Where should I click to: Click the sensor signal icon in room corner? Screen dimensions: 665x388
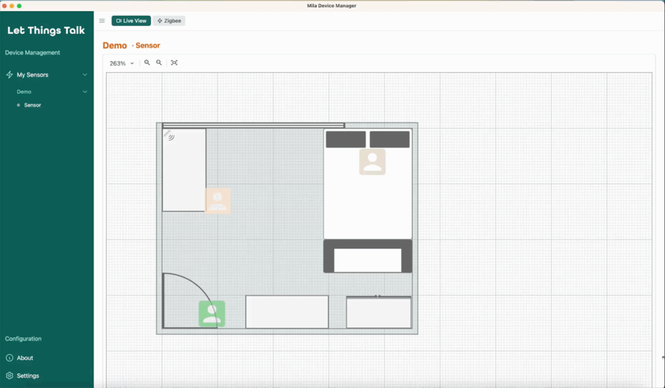point(169,135)
